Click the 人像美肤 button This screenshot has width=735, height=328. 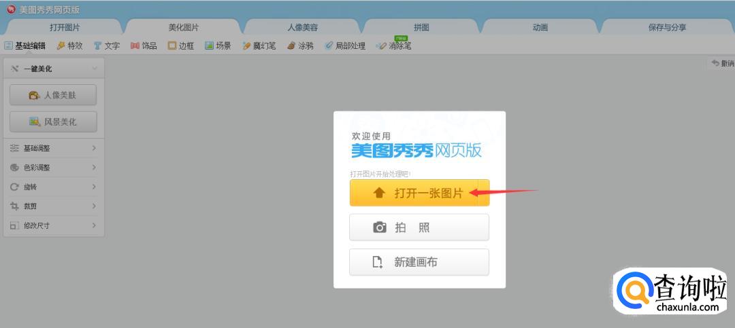53,95
